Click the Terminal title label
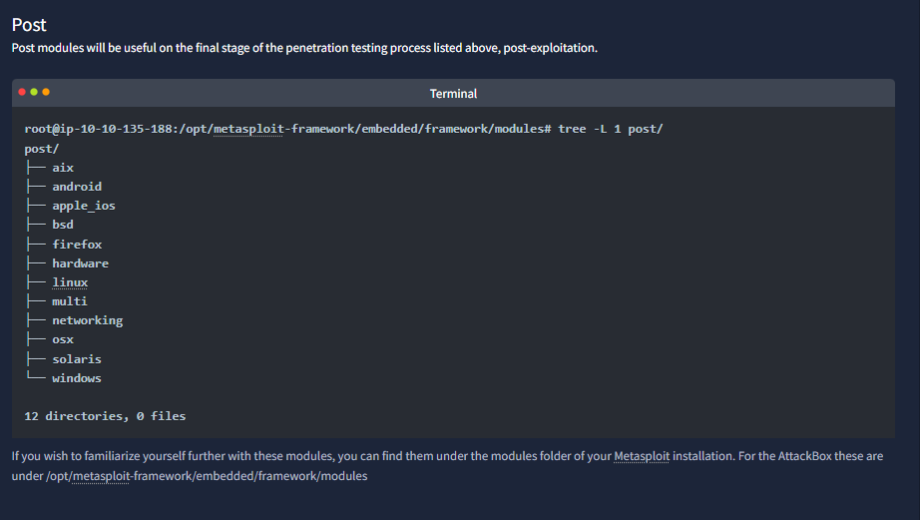920x520 pixels. (x=453, y=94)
